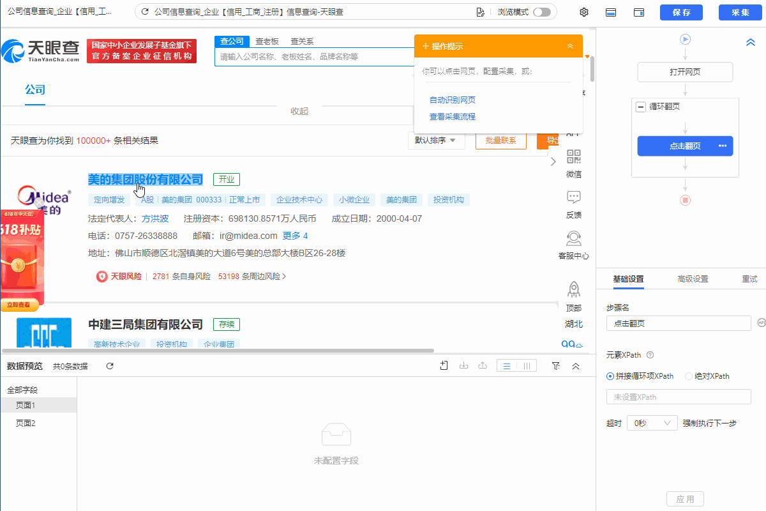Click the blue 保存 save button
The image size is (766, 511).
[681, 12]
